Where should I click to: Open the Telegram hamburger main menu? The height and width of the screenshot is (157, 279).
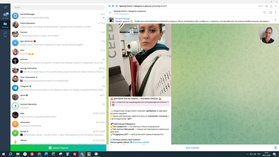click(x=5, y=7)
